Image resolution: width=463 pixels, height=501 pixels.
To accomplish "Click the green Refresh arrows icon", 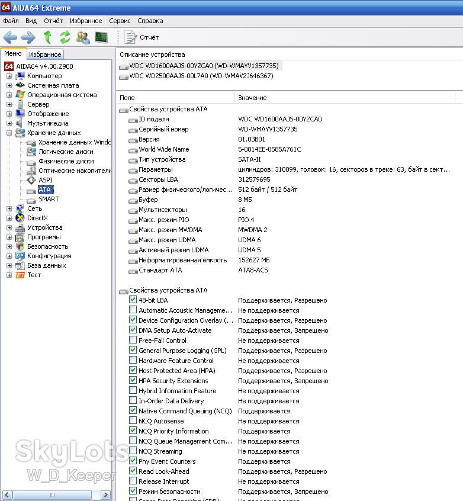I will point(65,37).
